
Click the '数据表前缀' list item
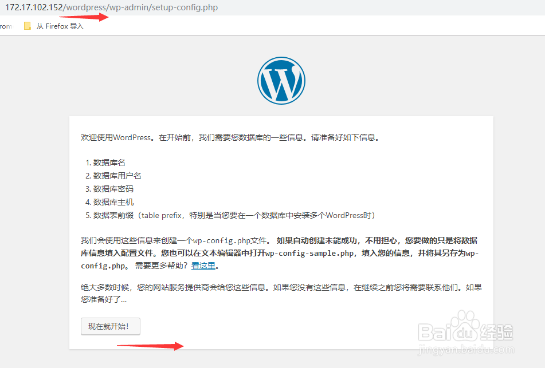(234, 215)
